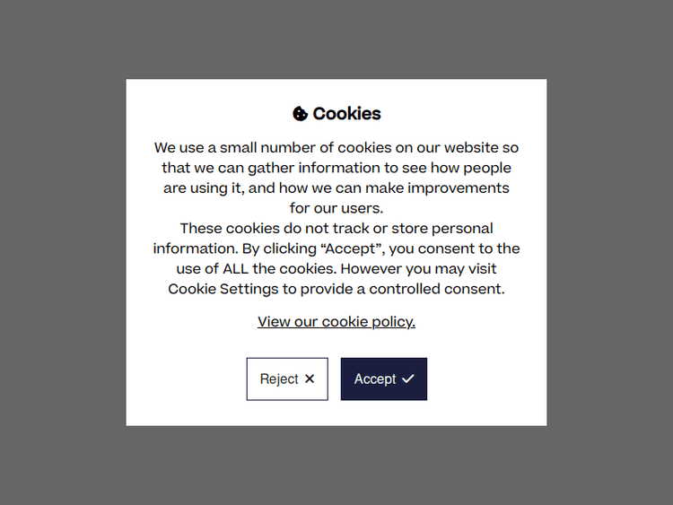Click the 'Cookies' heading text

click(346, 114)
